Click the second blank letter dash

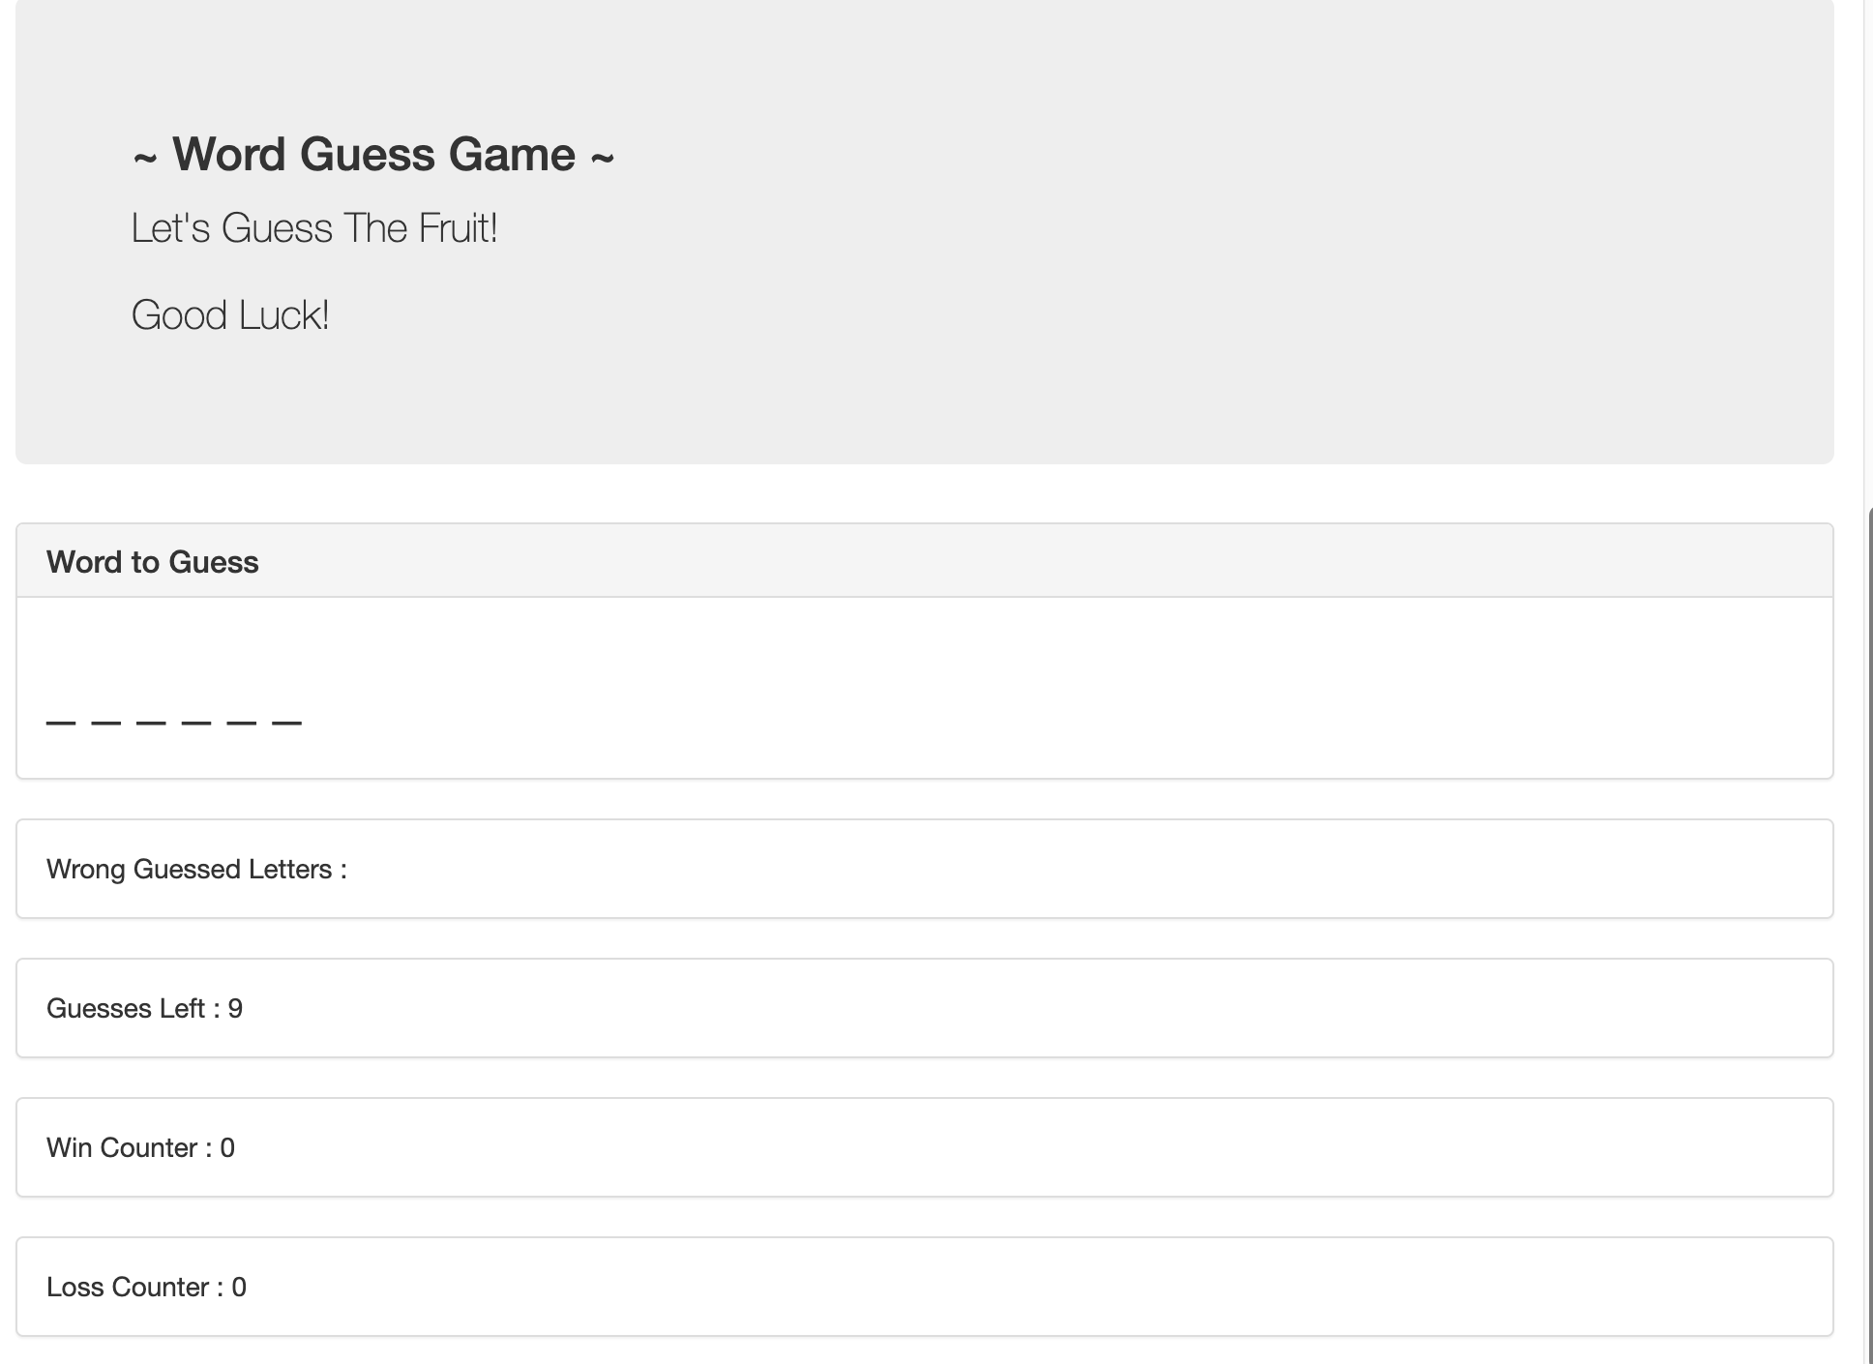click(x=106, y=723)
